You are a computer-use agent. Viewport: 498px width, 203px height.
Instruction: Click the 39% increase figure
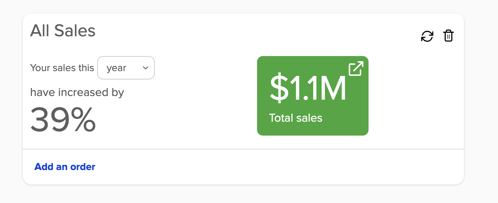pyautogui.click(x=63, y=120)
